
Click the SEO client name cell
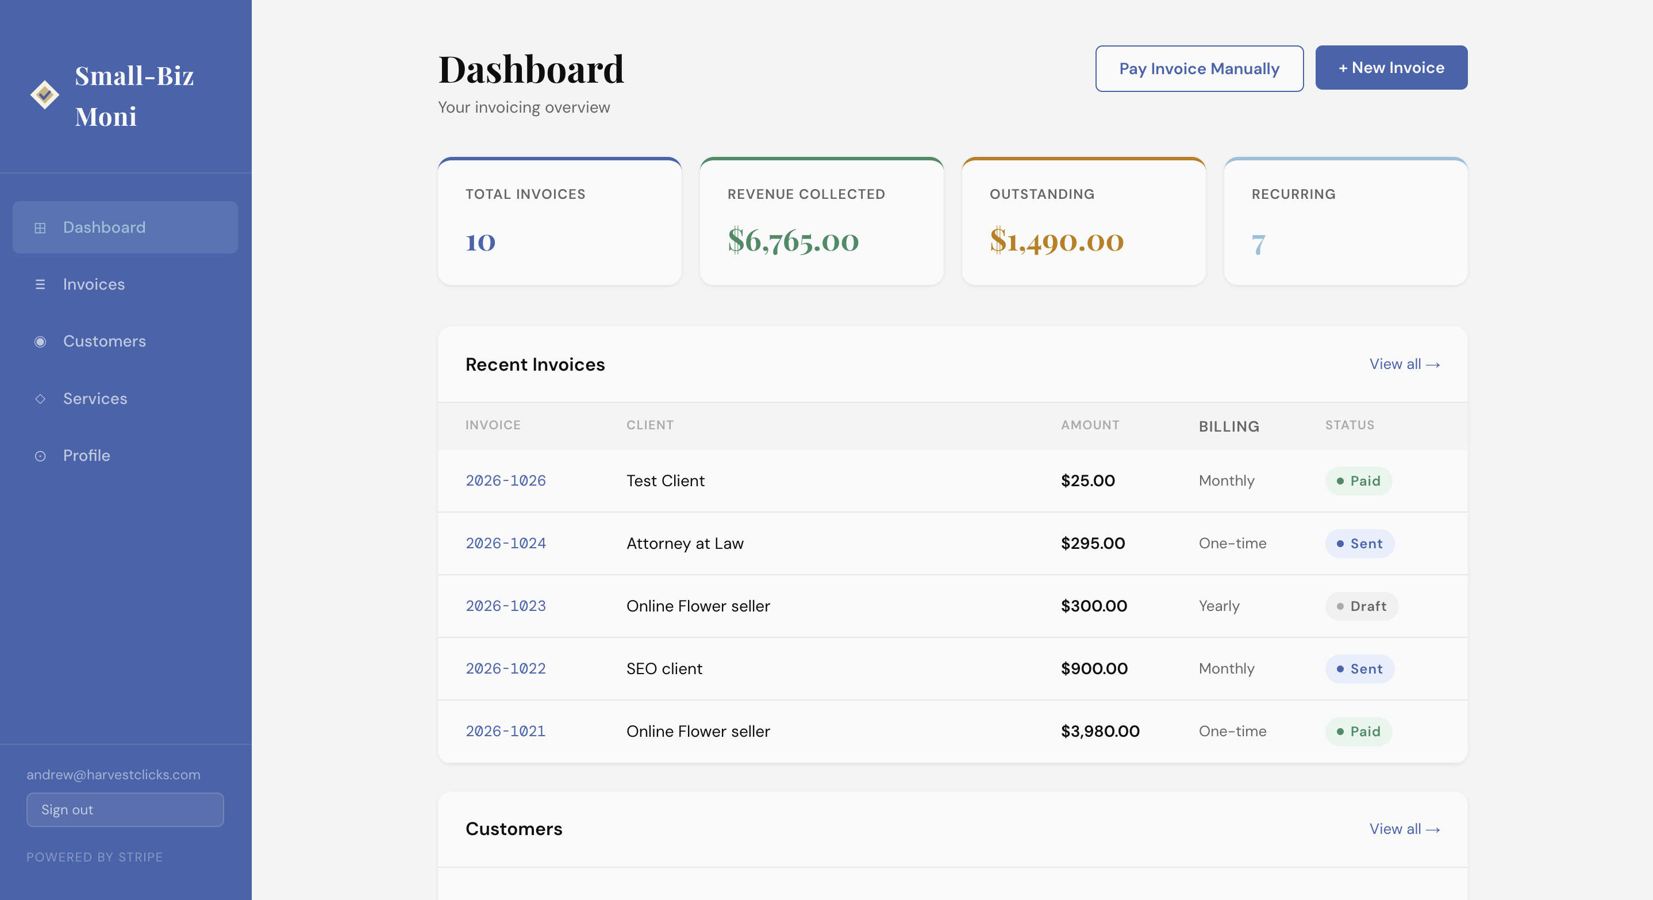click(664, 668)
